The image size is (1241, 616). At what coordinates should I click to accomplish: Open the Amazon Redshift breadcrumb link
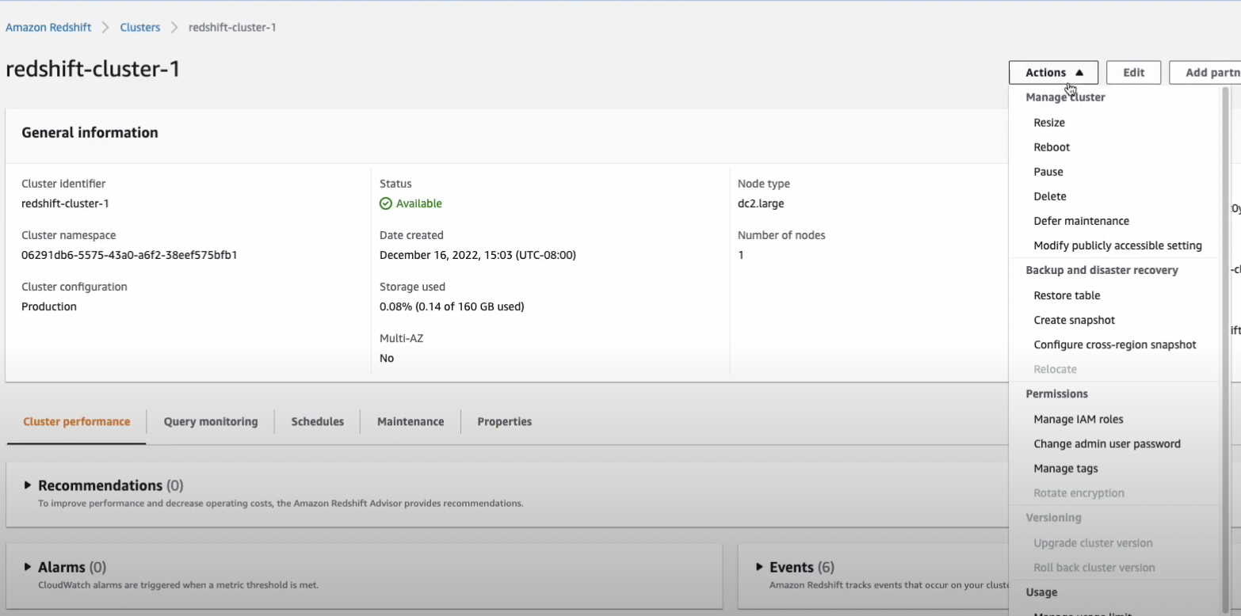coord(48,28)
